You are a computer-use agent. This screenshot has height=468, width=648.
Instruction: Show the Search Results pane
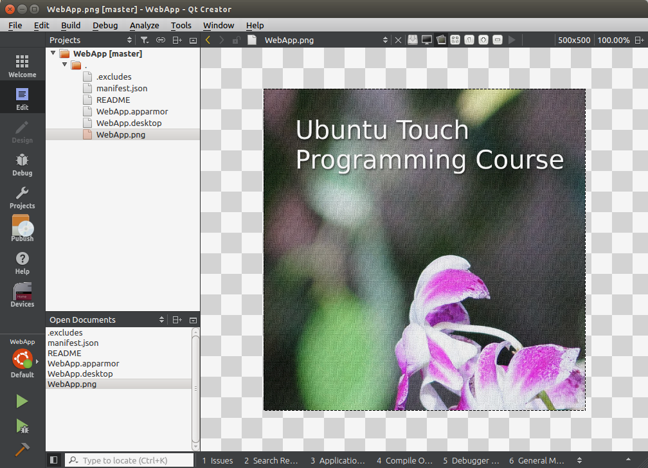click(x=271, y=460)
